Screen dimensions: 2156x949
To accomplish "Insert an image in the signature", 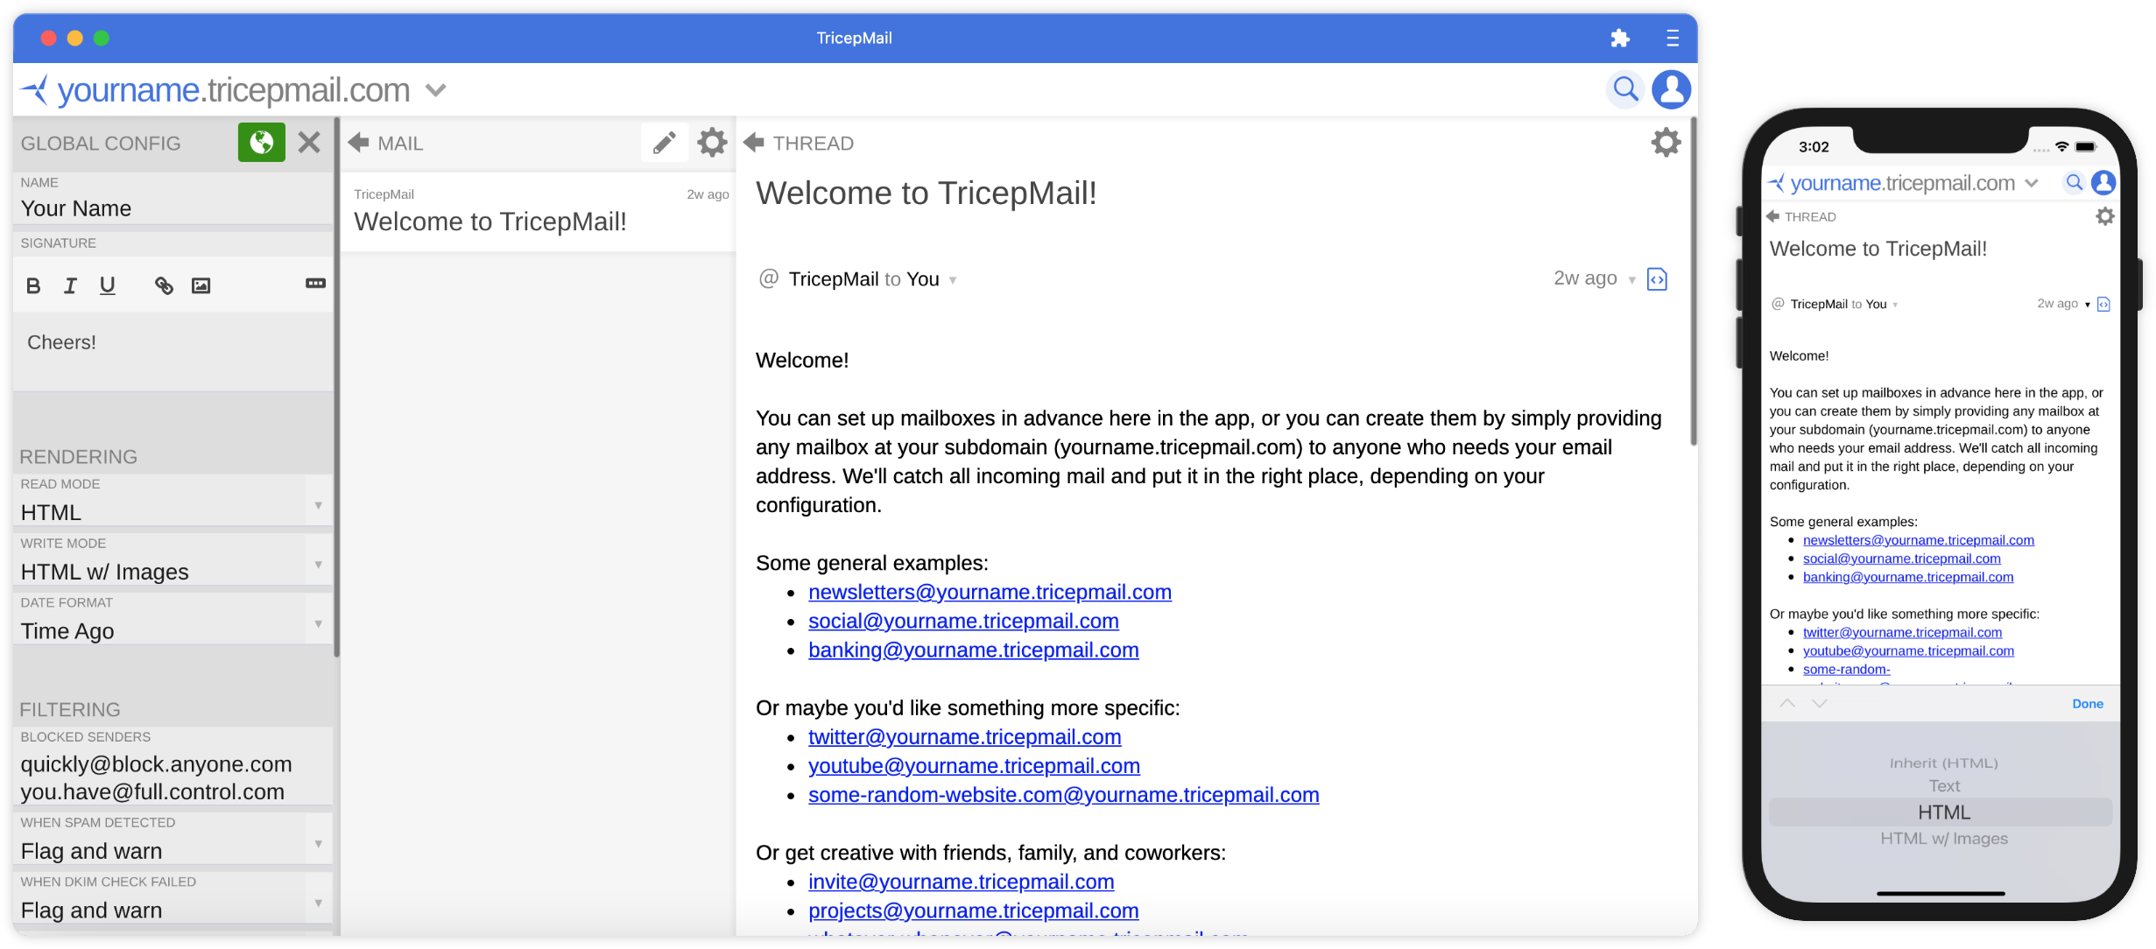I will point(201,285).
